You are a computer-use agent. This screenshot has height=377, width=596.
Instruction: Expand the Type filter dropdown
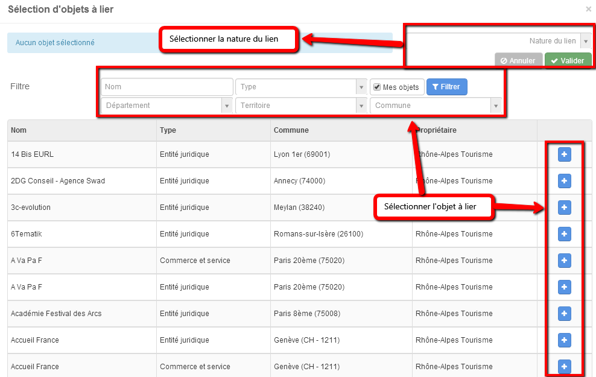(x=301, y=87)
